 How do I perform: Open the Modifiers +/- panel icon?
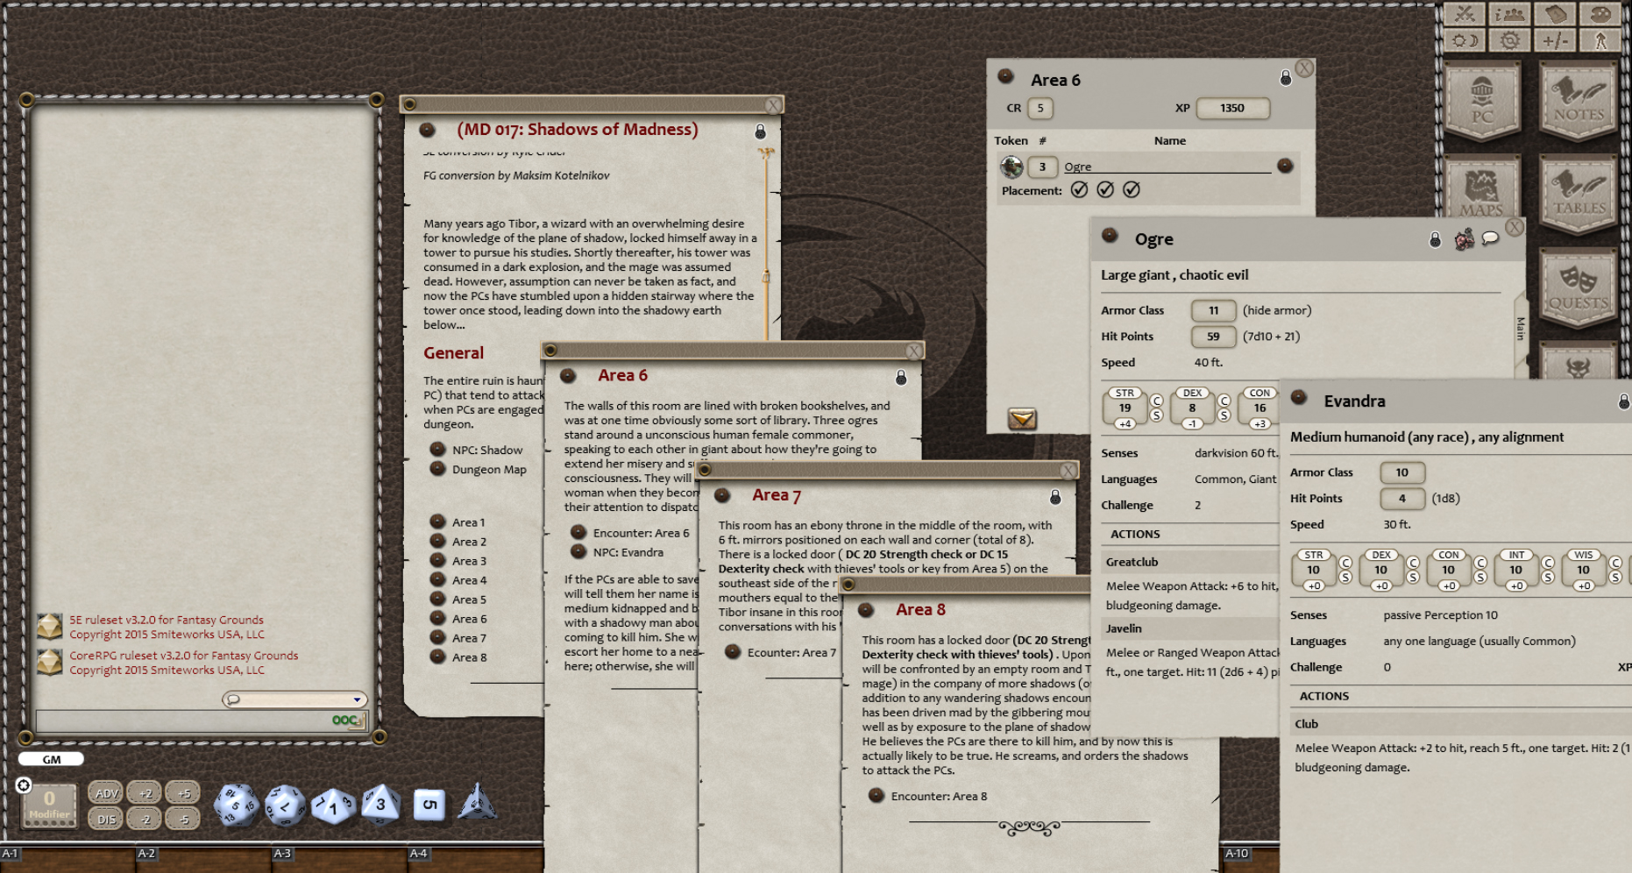1556,40
